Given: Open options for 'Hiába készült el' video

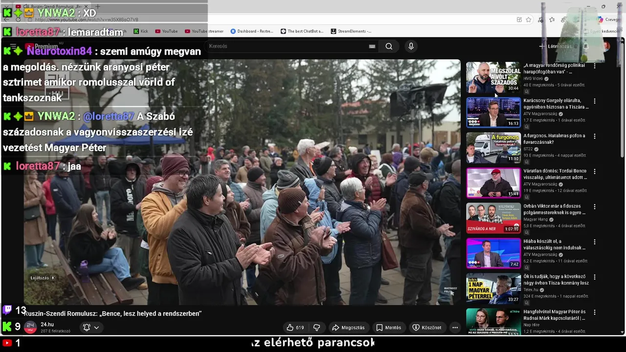Looking at the screenshot, I should [595, 242].
